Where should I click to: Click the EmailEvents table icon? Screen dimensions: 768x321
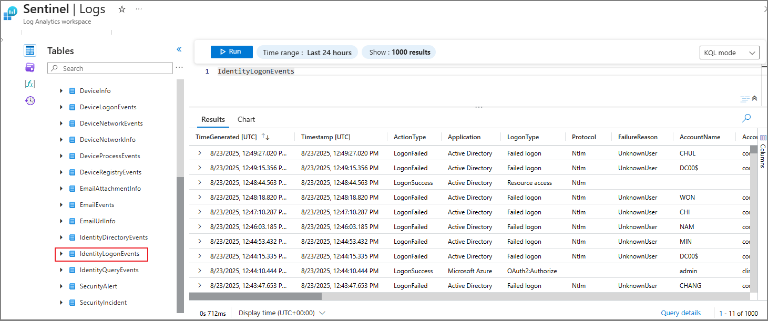coord(73,205)
